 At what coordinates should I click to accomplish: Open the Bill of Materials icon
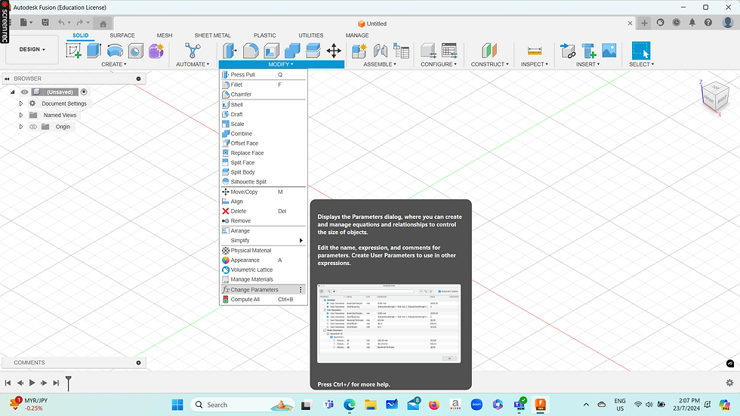[x=401, y=51]
